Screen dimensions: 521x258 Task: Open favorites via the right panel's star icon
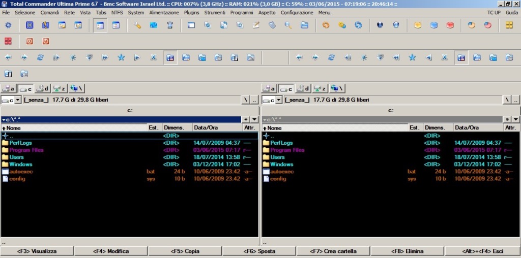coord(412,57)
